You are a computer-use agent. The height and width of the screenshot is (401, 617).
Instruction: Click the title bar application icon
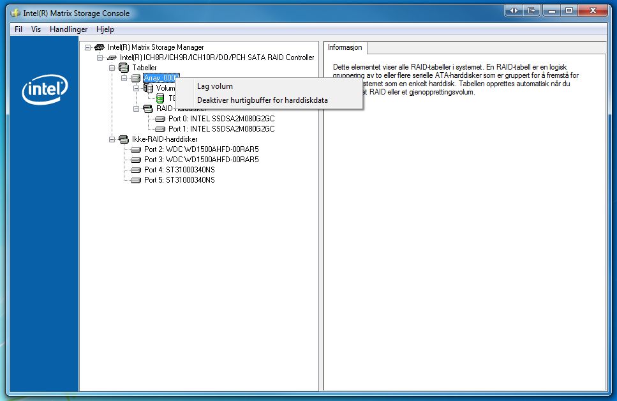coord(15,13)
